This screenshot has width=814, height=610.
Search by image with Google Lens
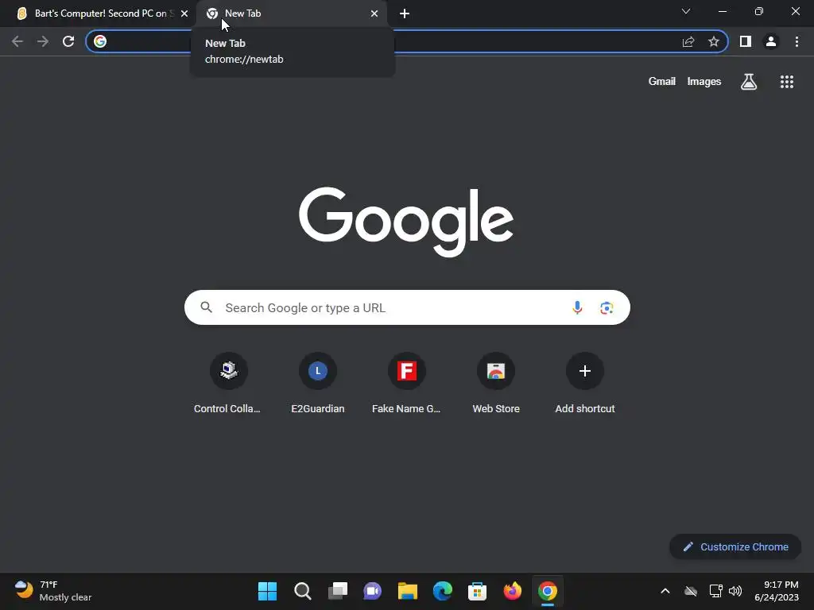pos(607,307)
